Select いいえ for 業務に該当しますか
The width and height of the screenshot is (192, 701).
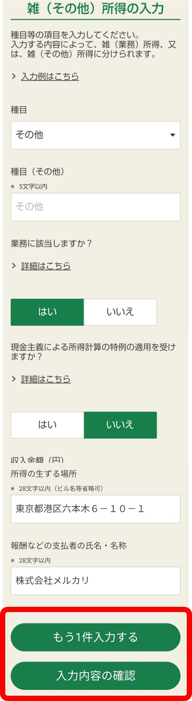pos(120,312)
